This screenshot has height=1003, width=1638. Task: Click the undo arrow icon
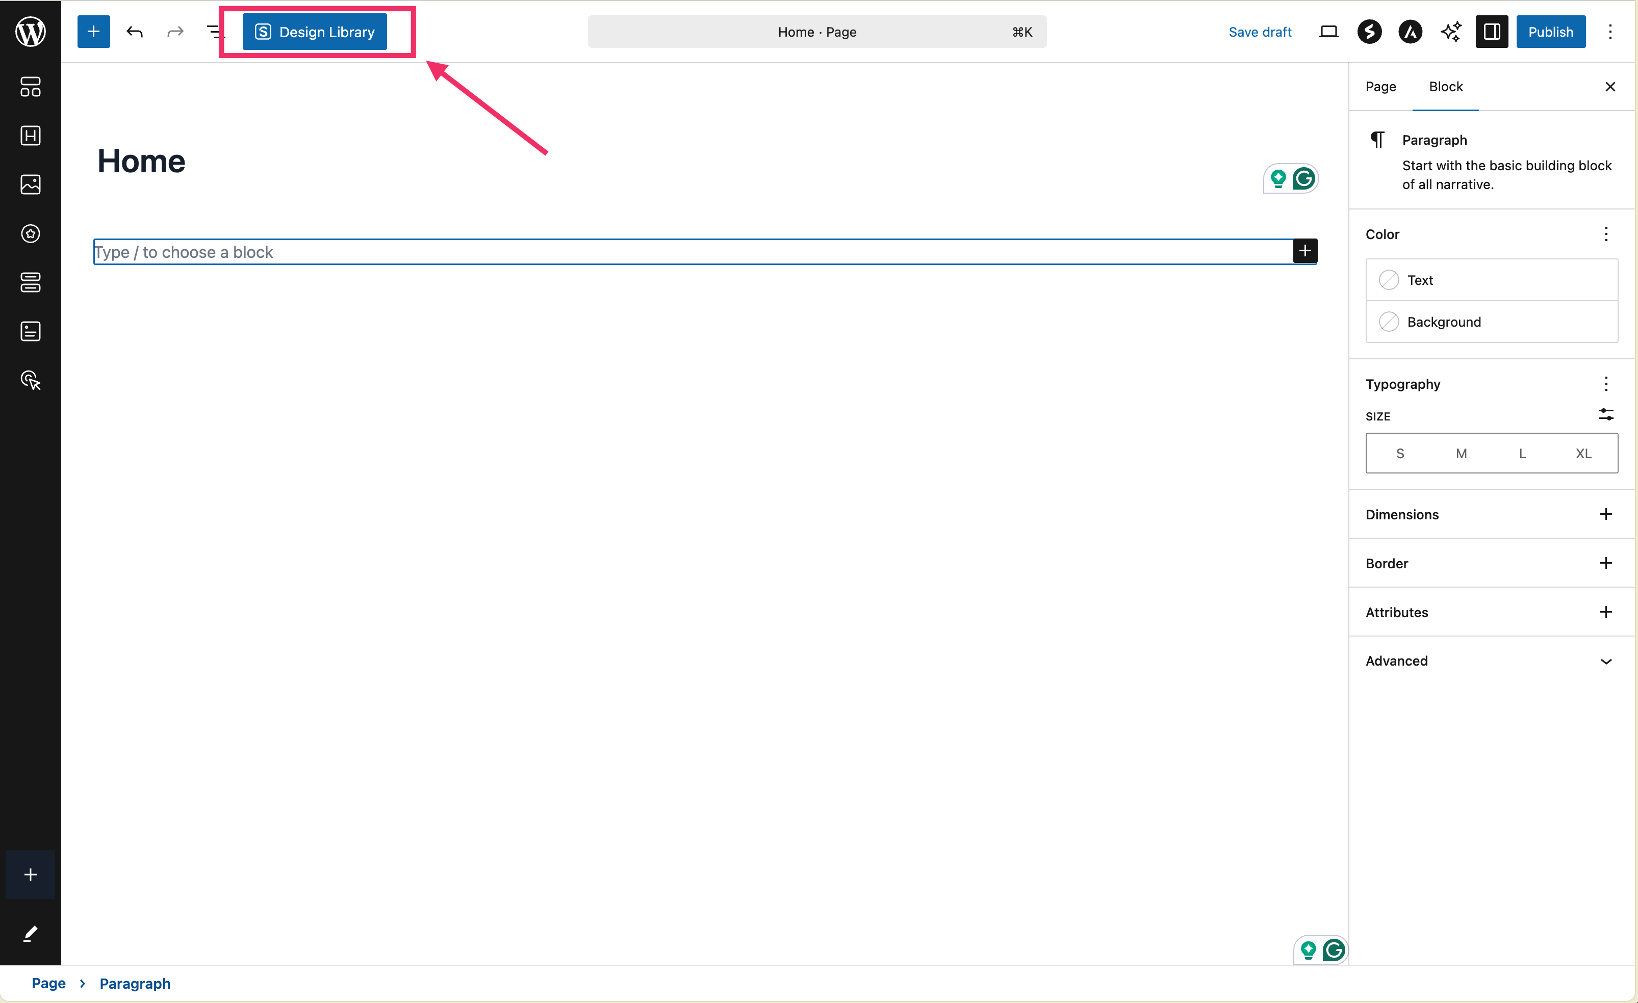tap(134, 31)
